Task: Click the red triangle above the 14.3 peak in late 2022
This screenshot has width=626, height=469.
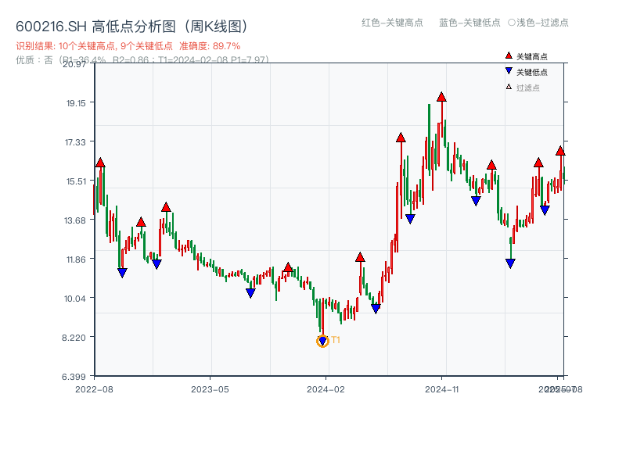Action: pos(165,208)
